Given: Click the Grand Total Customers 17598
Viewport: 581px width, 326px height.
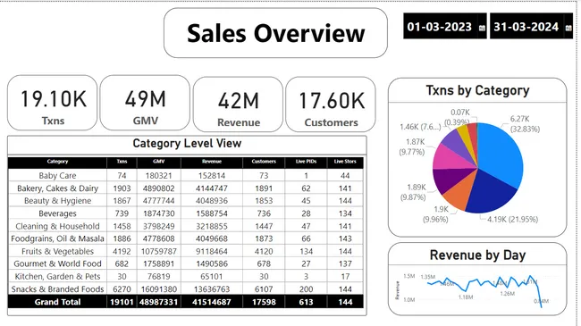Looking at the screenshot, I should pyautogui.click(x=264, y=302).
